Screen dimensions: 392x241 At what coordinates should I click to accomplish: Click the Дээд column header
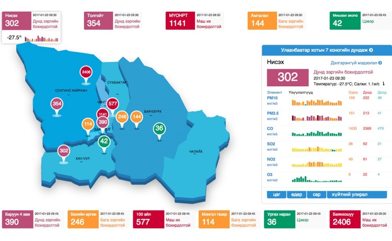(x=367, y=92)
